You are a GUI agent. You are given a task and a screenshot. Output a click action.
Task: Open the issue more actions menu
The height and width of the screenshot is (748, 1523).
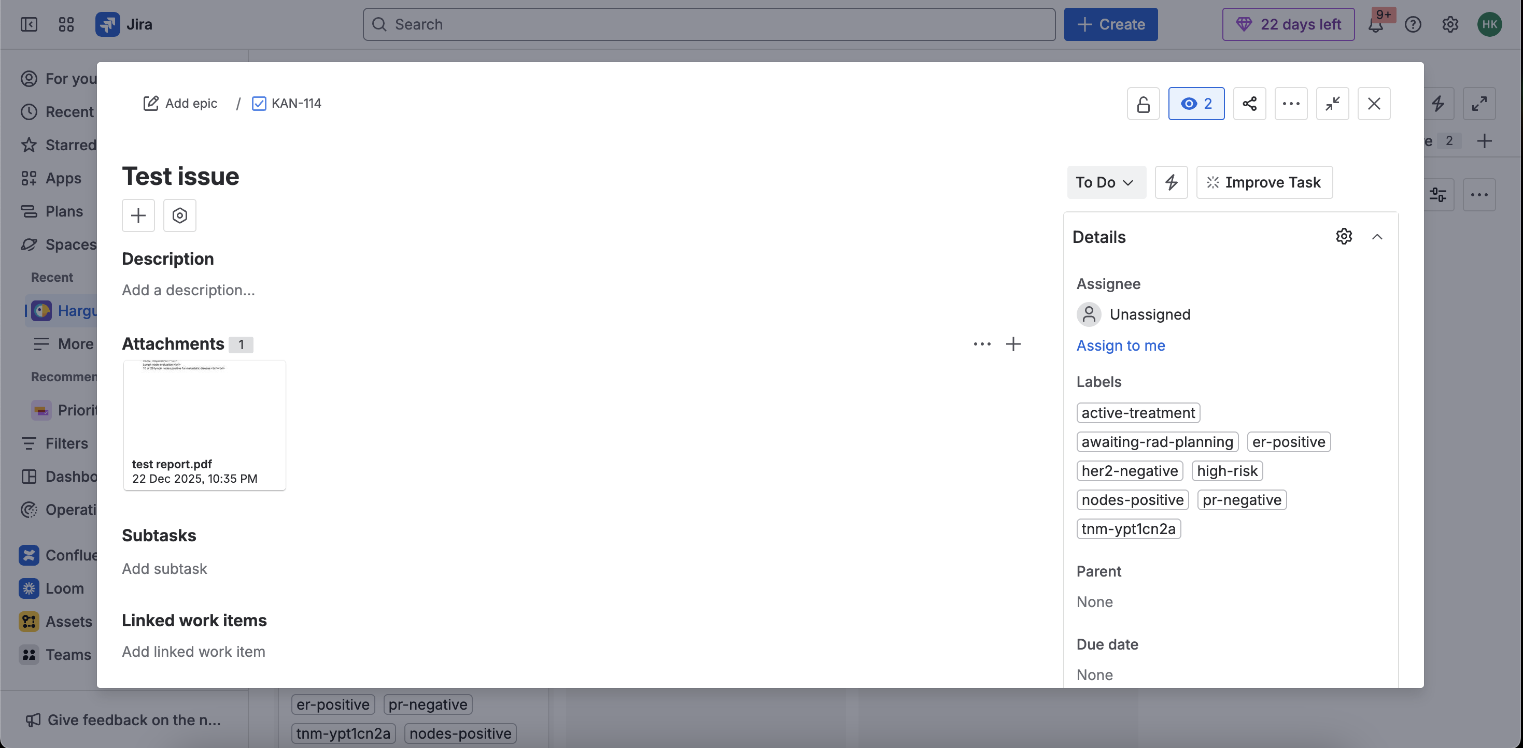[x=1291, y=104]
